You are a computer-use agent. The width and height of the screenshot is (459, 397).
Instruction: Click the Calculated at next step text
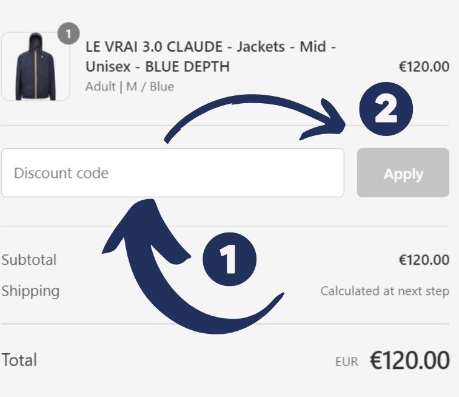click(385, 291)
